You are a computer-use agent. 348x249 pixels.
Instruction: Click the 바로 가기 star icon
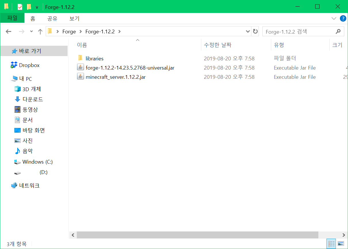point(14,51)
